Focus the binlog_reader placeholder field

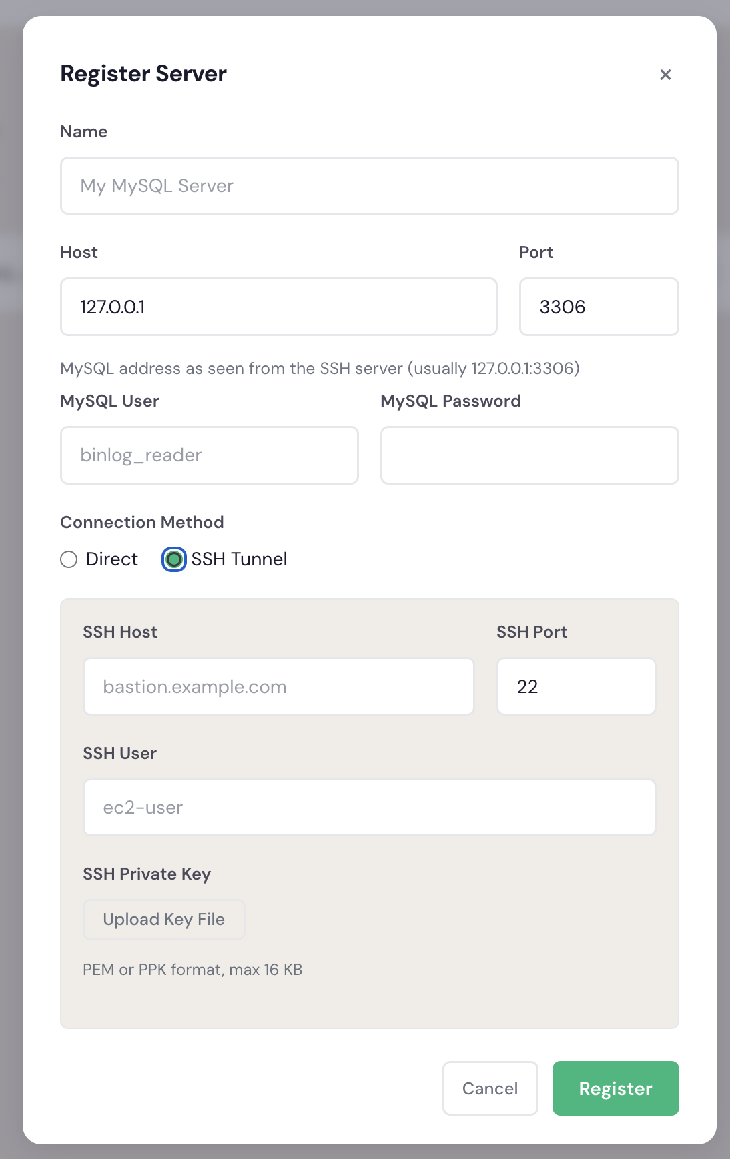click(x=209, y=455)
